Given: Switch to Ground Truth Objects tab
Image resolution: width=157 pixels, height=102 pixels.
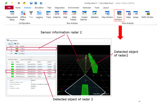Looking at the screenshot, I should 26,59.
